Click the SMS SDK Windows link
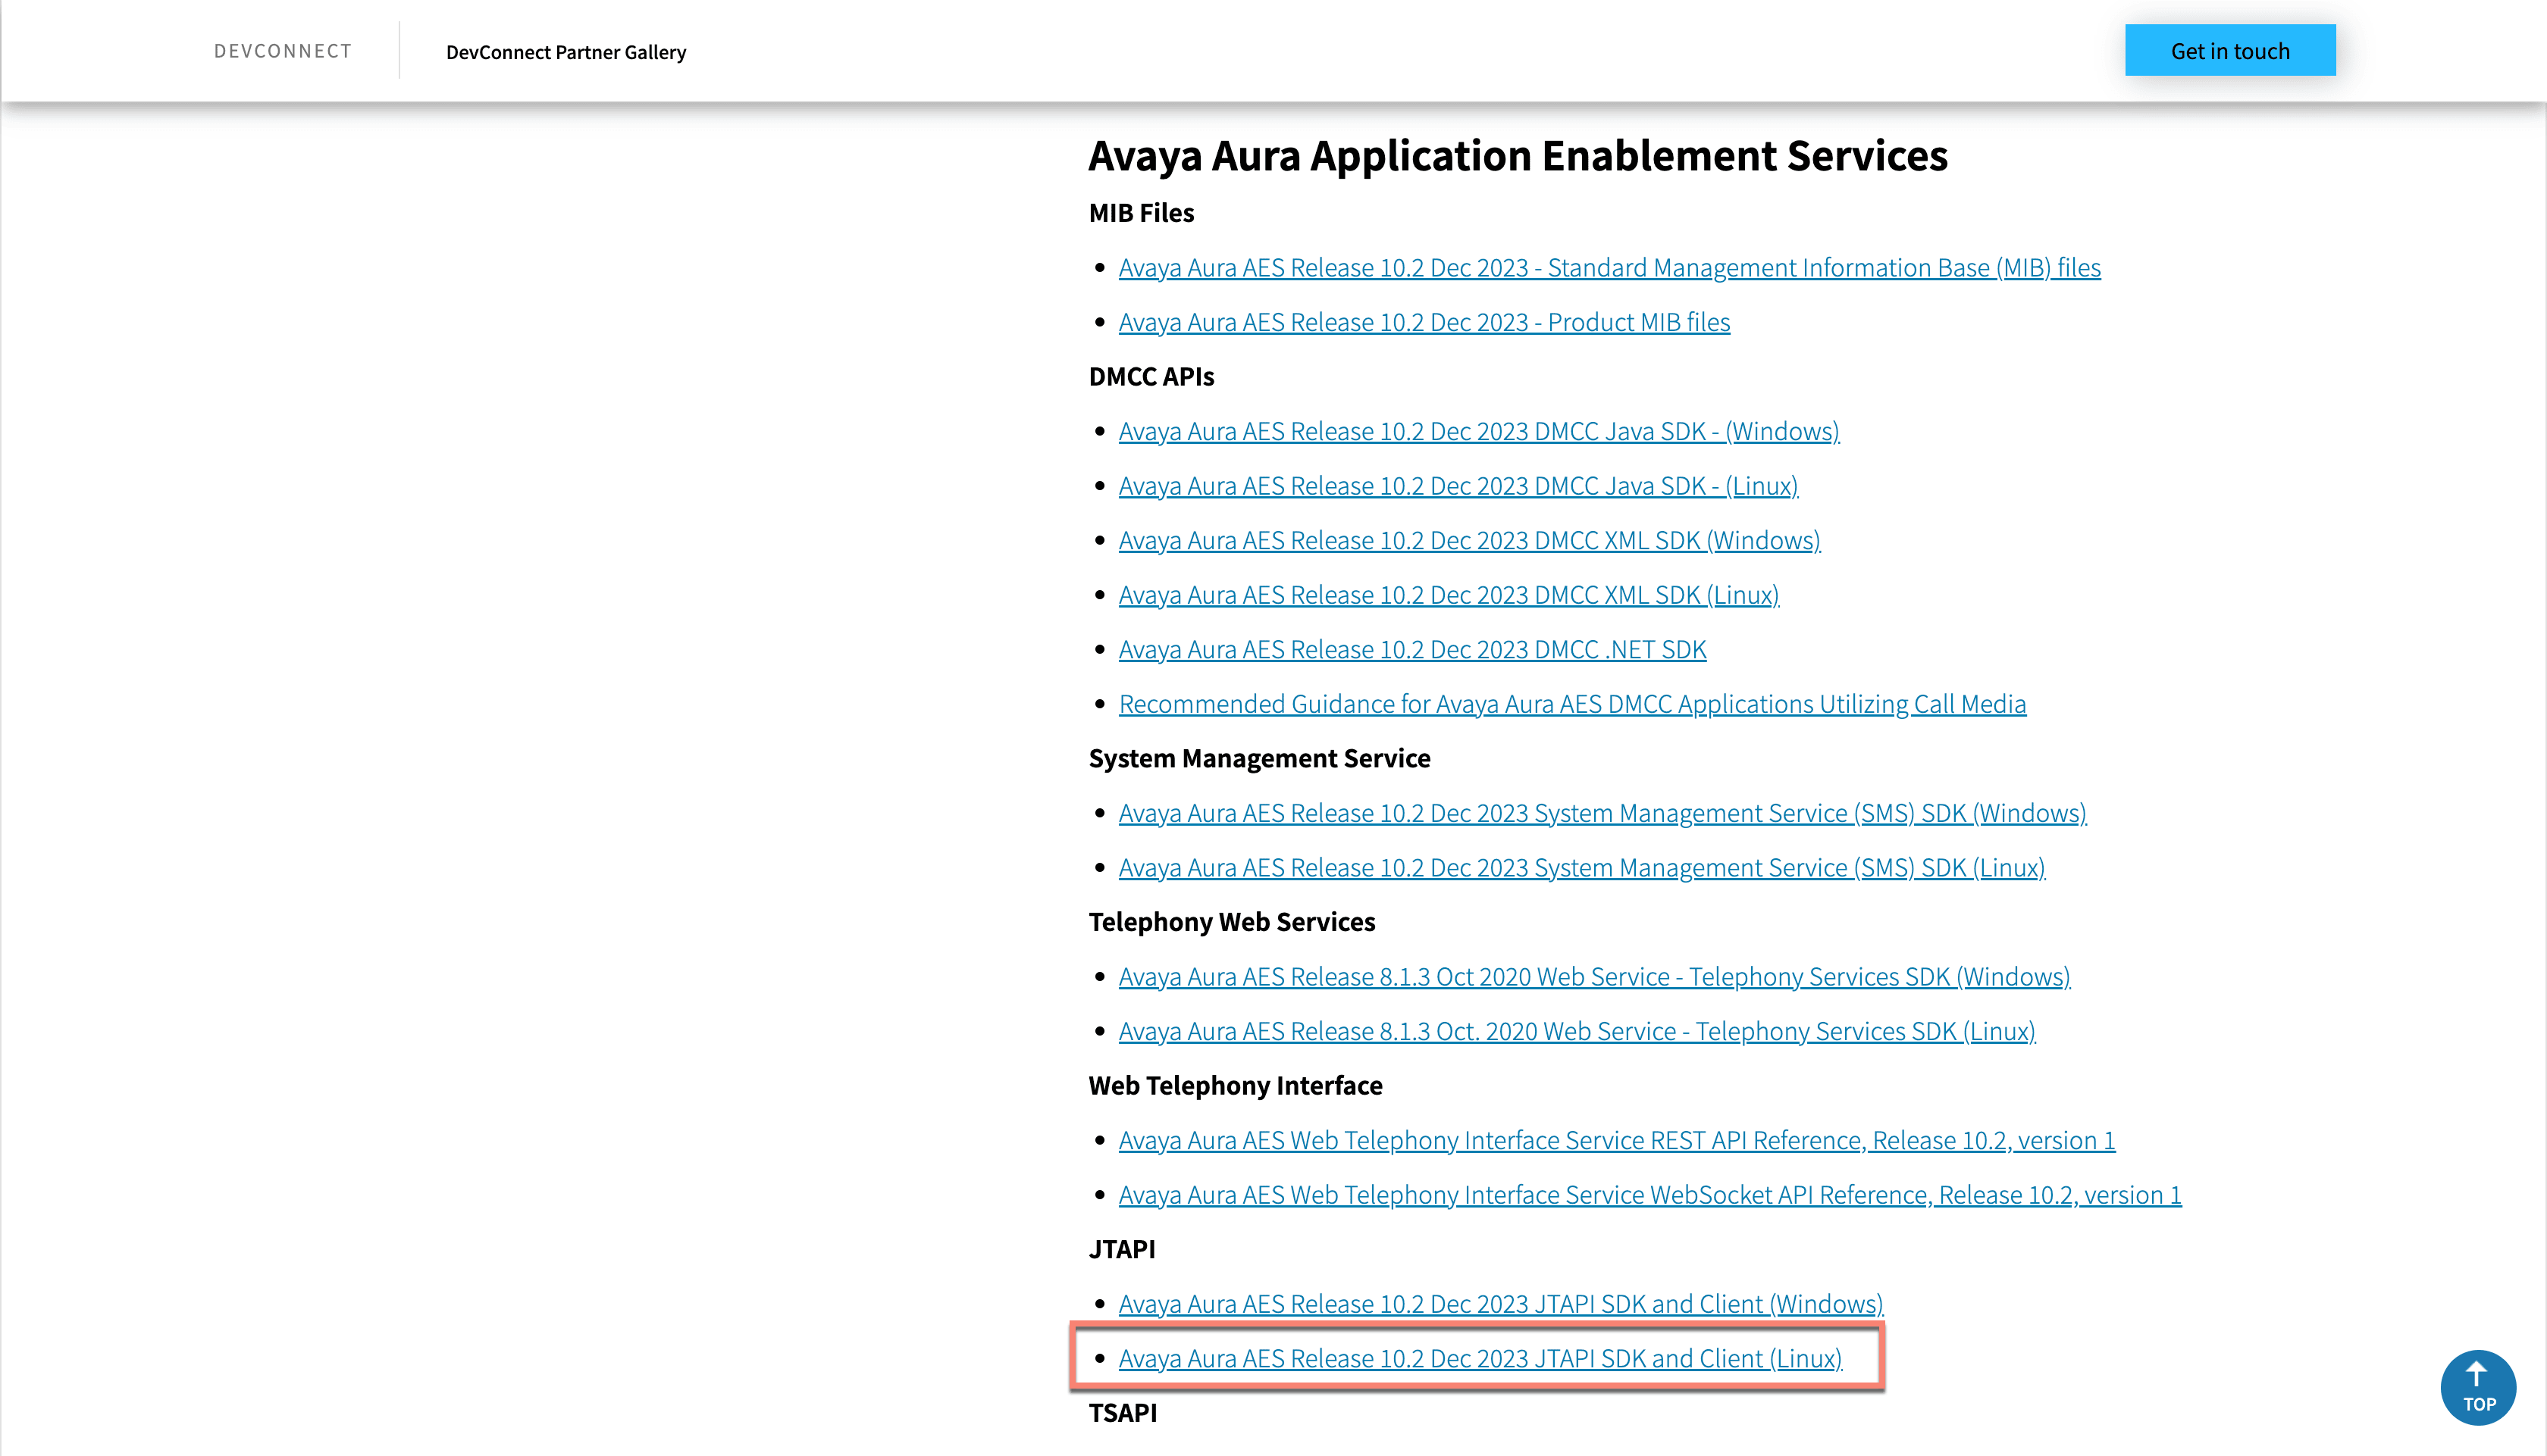The height and width of the screenshot is (1456, 2547). coord(1602,814)
